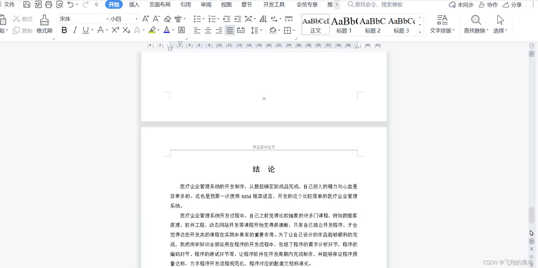Increase indent icon
This screenshot has height=268, width=538.
pos(237,19)
